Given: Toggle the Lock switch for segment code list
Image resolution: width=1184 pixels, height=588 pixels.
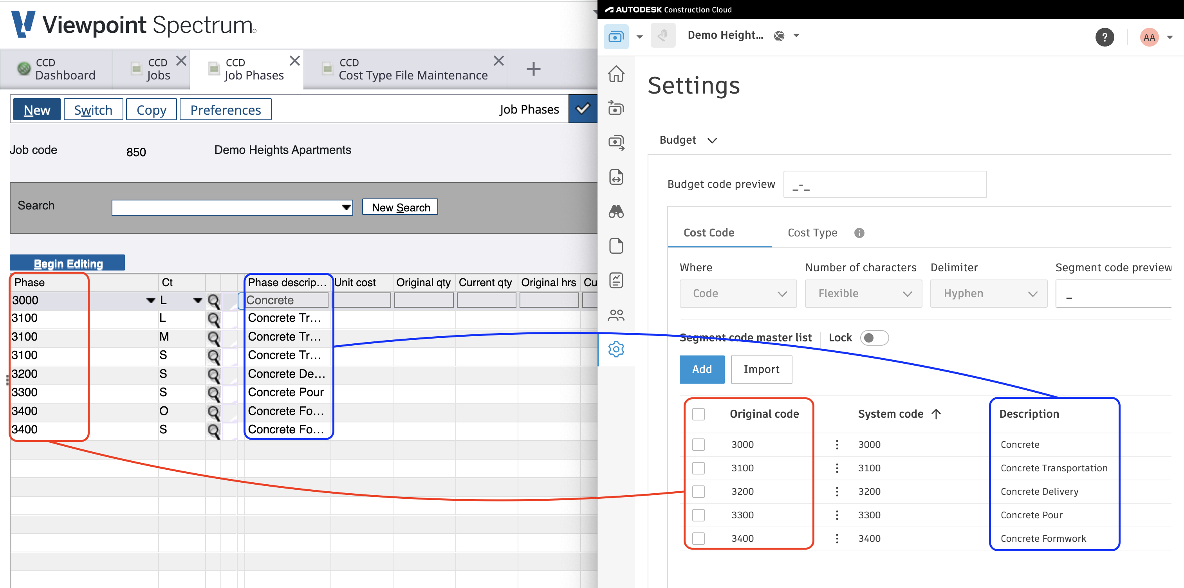Looking at the screenshot, I should pos(874,338).
